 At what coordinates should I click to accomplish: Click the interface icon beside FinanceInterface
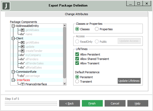click(x=22, y=84)
